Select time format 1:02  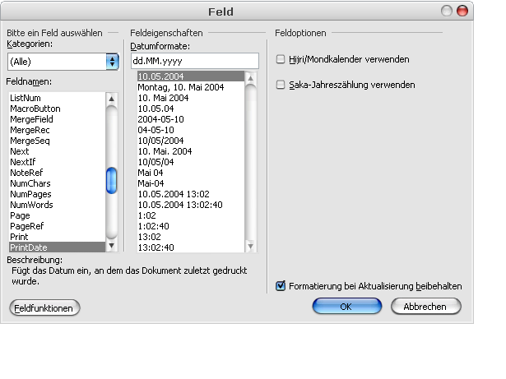coord(191,215)
